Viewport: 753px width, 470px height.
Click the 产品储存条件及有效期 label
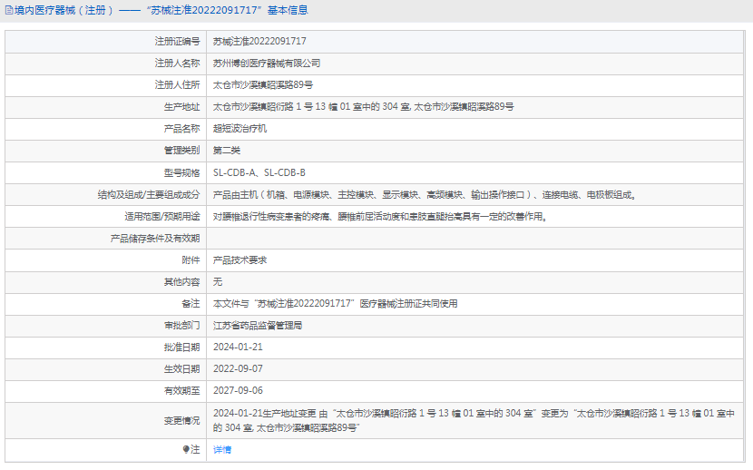point(155,239)
